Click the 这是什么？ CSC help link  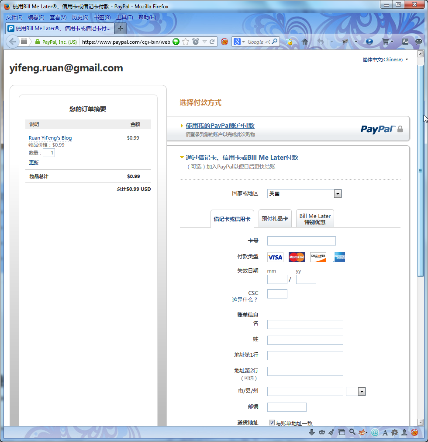(245, 299)
